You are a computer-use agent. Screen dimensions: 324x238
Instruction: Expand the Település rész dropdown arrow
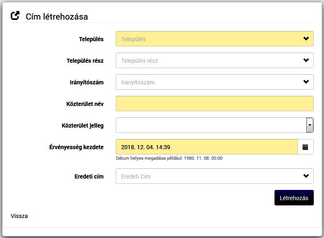coord(306,60)
